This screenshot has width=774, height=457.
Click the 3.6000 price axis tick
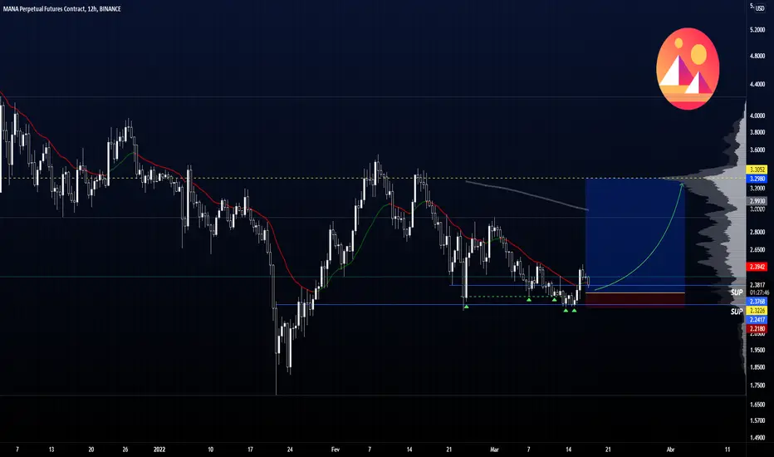[757, 150]
